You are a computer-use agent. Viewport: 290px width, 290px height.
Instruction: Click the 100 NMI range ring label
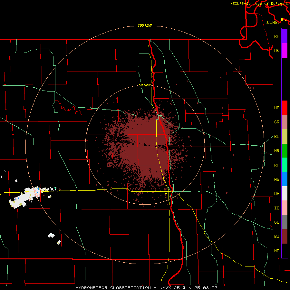pos(145,25)
